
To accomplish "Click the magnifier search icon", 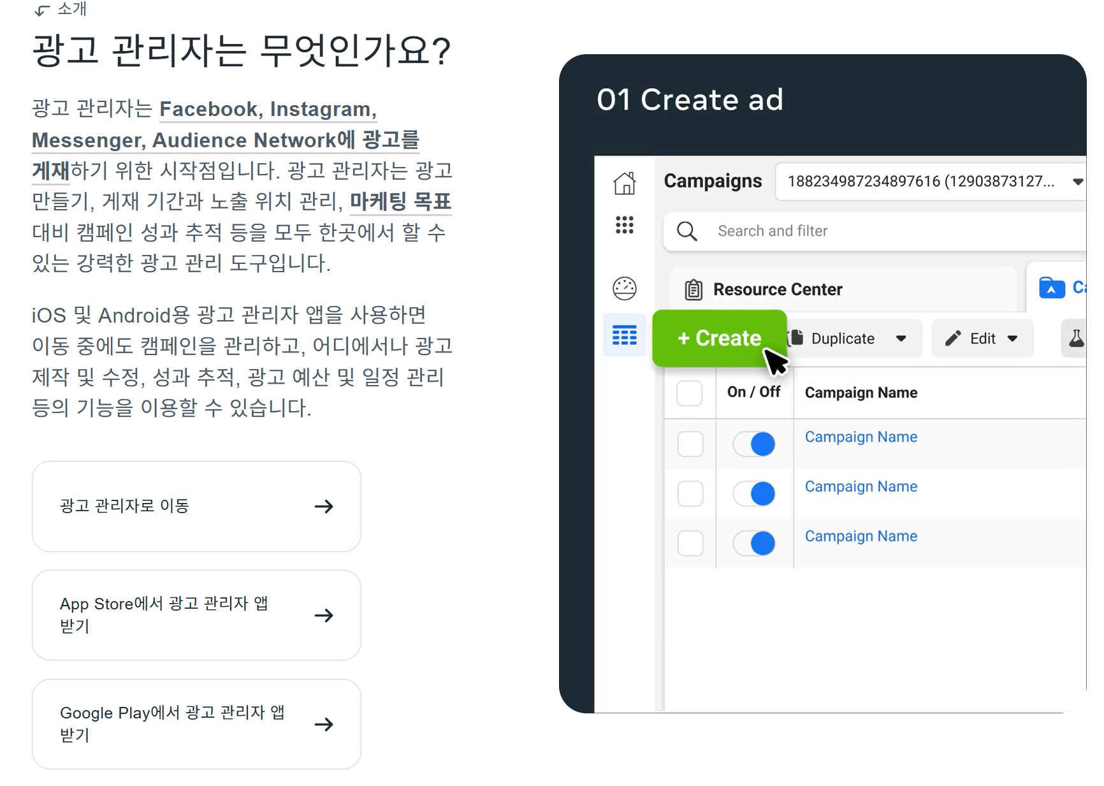I will coord(687,231).
